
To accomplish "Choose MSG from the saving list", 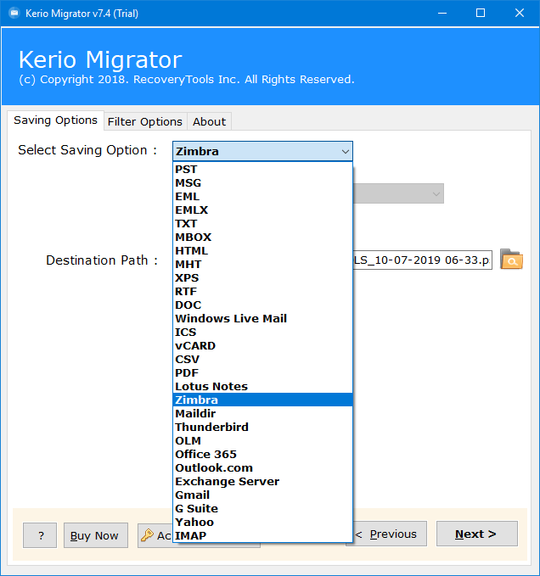I will click(x=262, y=183).
